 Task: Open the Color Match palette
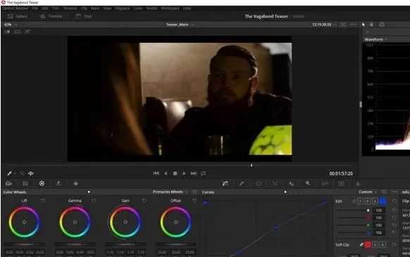pos(25,183)
